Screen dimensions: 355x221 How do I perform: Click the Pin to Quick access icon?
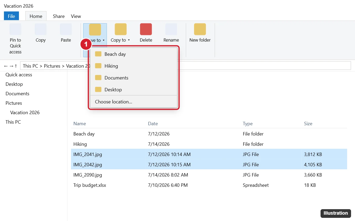15,29
